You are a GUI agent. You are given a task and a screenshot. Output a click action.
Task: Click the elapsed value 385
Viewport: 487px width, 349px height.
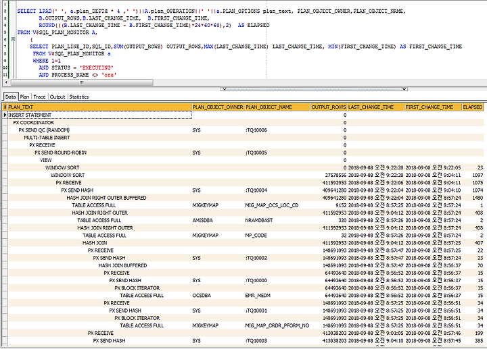pyautogui.click(x=473, y=341)
